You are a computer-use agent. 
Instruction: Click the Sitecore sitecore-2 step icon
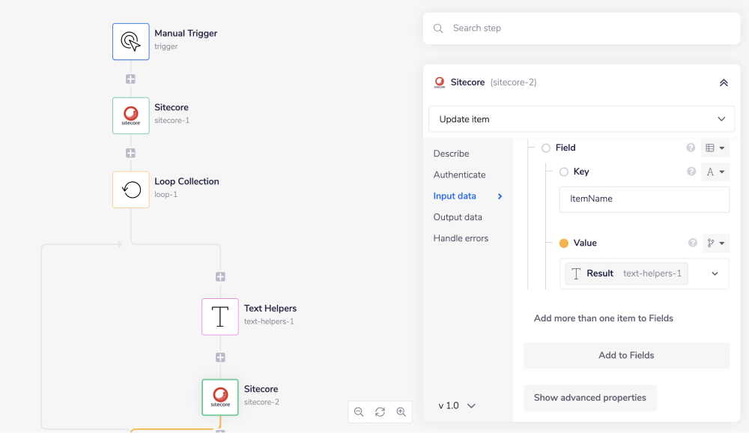[x=220, y=397]
